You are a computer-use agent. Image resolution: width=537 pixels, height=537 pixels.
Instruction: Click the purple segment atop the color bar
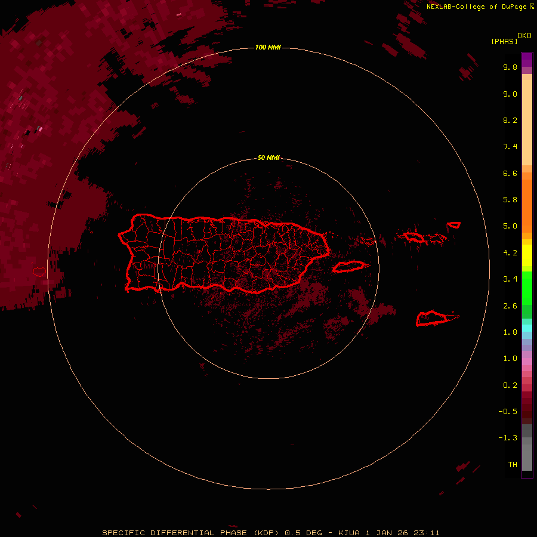(527, 60)
